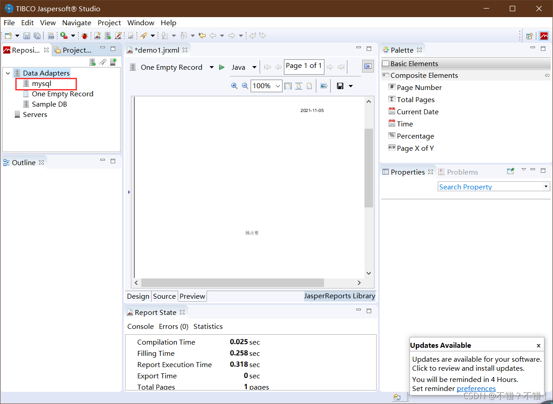Screen dimensions: 553x404
Task: Click the Back navigation arrow icon
Action: 213,36
